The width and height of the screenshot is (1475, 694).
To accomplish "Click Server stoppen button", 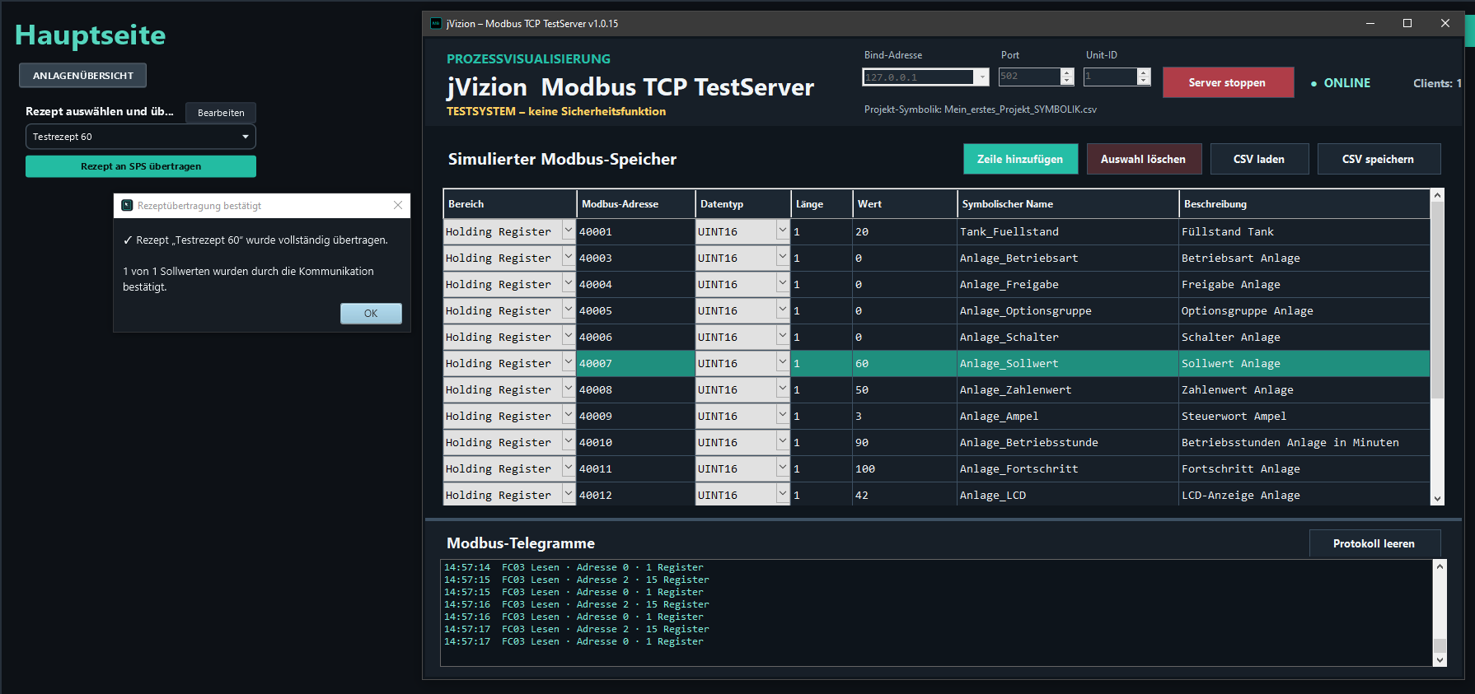I will point(1228,82).
